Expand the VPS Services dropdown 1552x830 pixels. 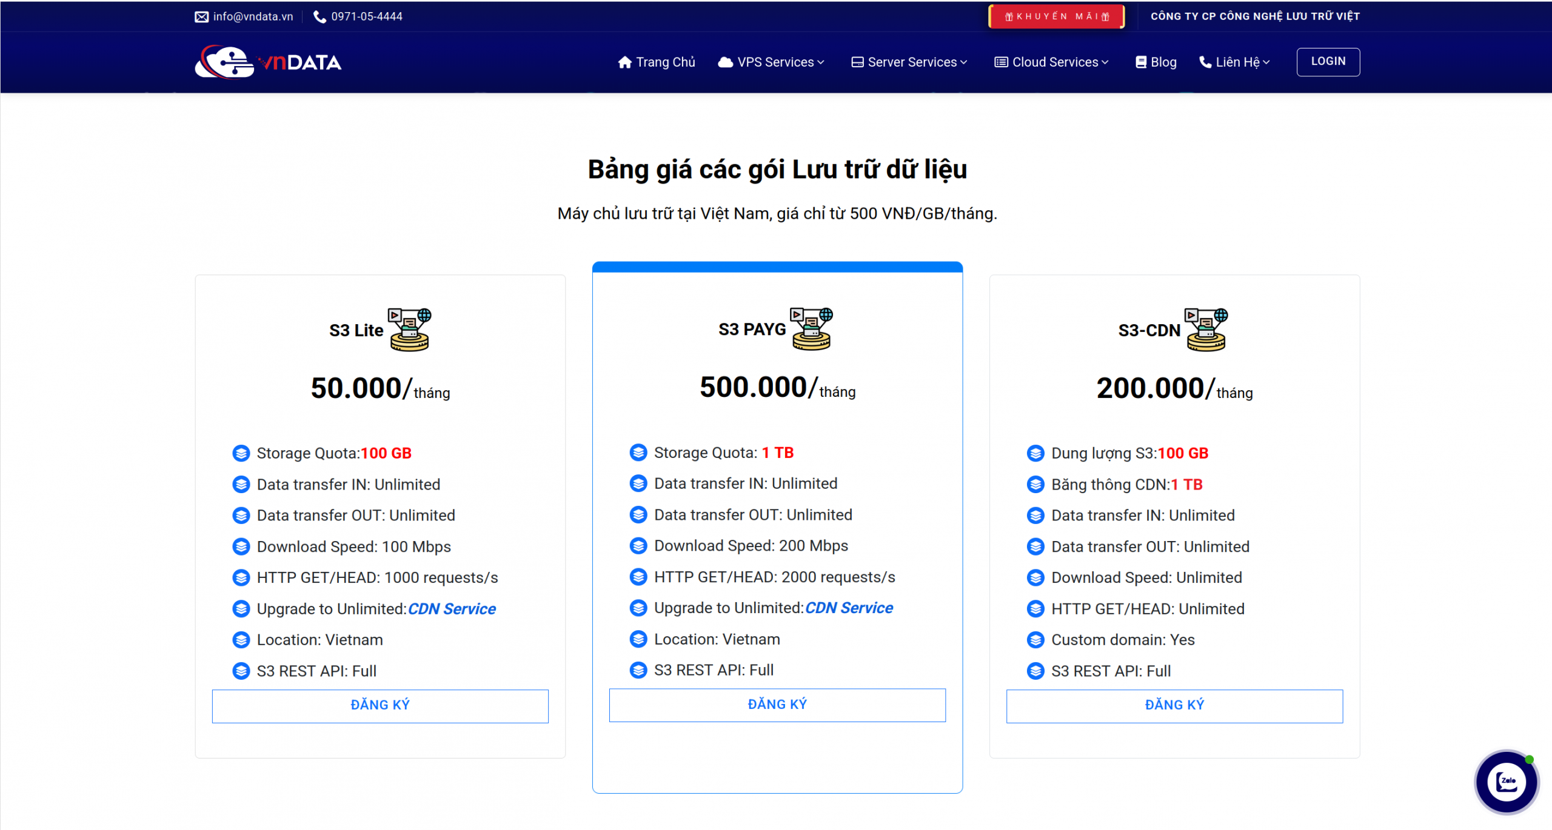pos(771,62)
